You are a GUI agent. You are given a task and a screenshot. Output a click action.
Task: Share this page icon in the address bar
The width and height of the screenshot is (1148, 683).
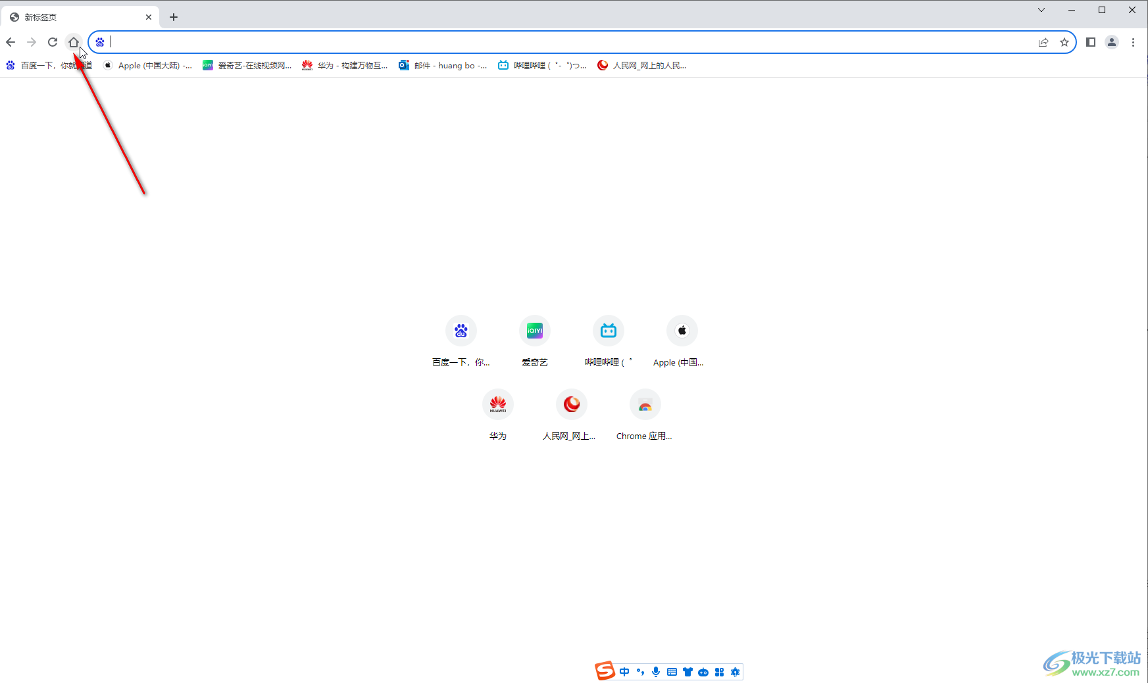pyautogui.click(x=1043, y=42)
